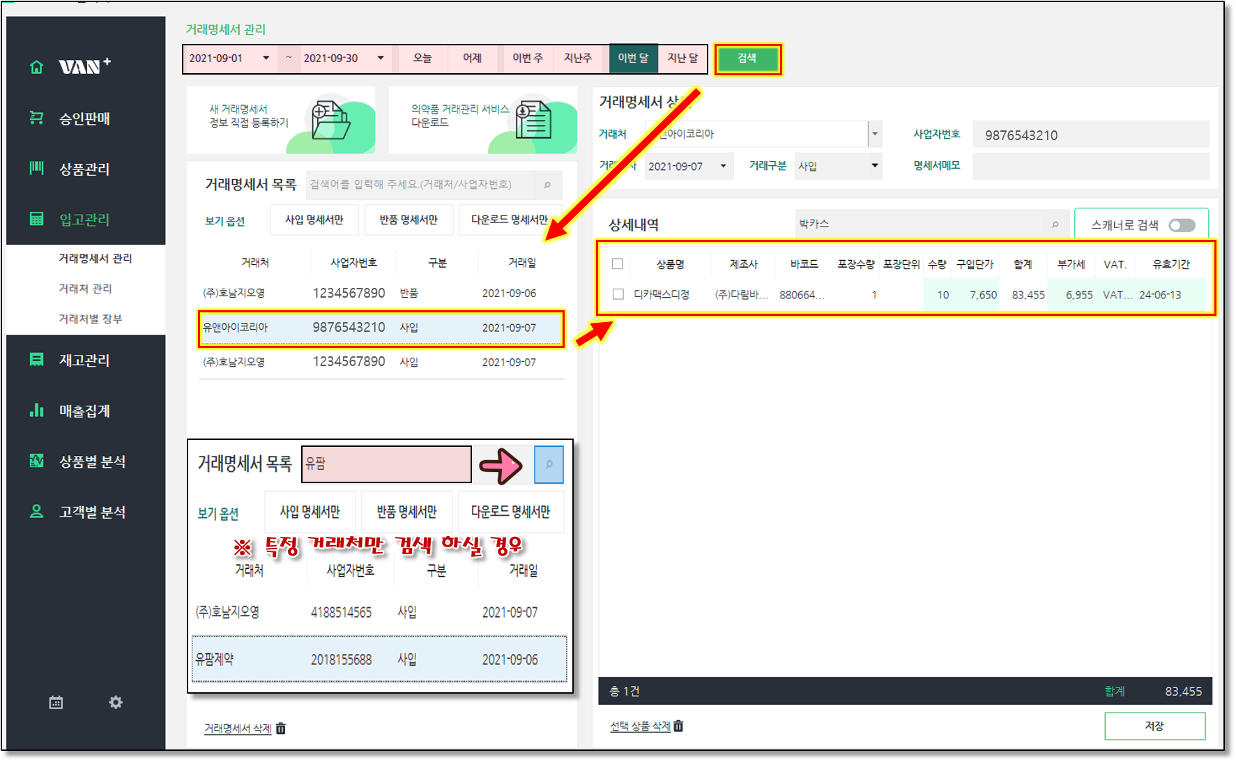Expand the 거래구분 사입 dropdown
1236x762 pixels.
coord(874,166)
